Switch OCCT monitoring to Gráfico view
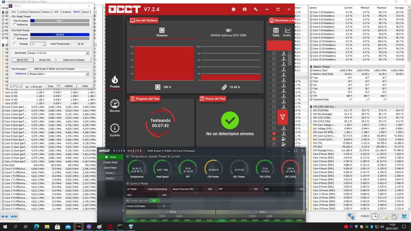 coord(287,32)
